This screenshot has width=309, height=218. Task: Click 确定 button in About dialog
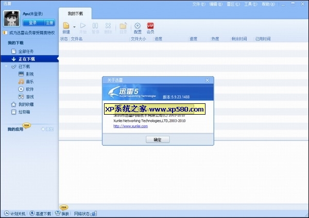tap(158, 139)
